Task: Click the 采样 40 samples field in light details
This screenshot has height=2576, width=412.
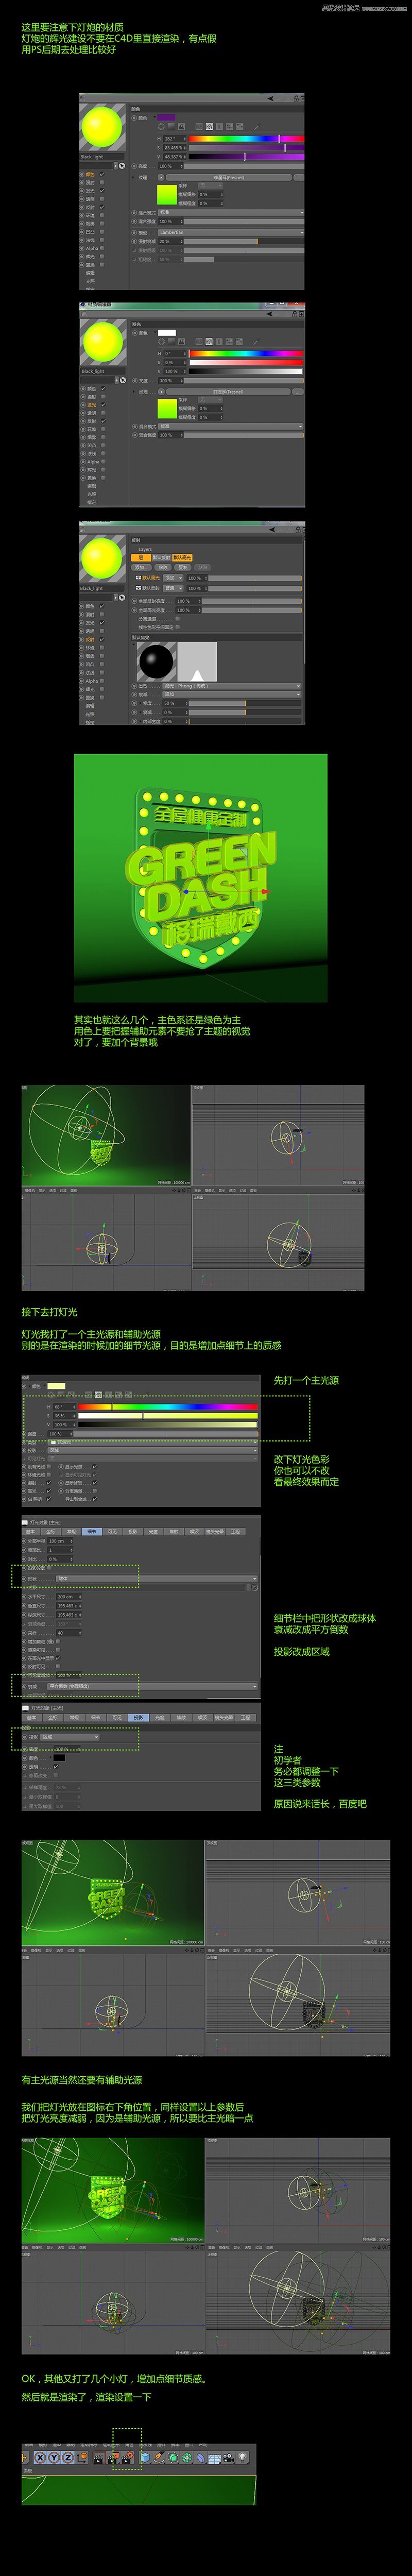Action: click(x=69, y=1634)
